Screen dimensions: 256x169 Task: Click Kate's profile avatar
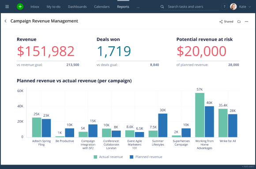click(233, 7)
